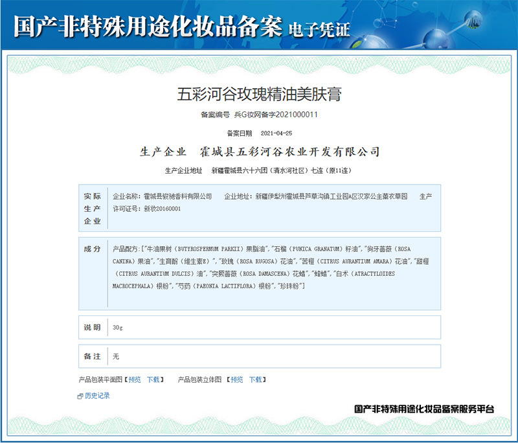Click the address 新疆霍城县六十六团（清水河社区）七连（原11连）
The image size is (518, 443).
282,171
